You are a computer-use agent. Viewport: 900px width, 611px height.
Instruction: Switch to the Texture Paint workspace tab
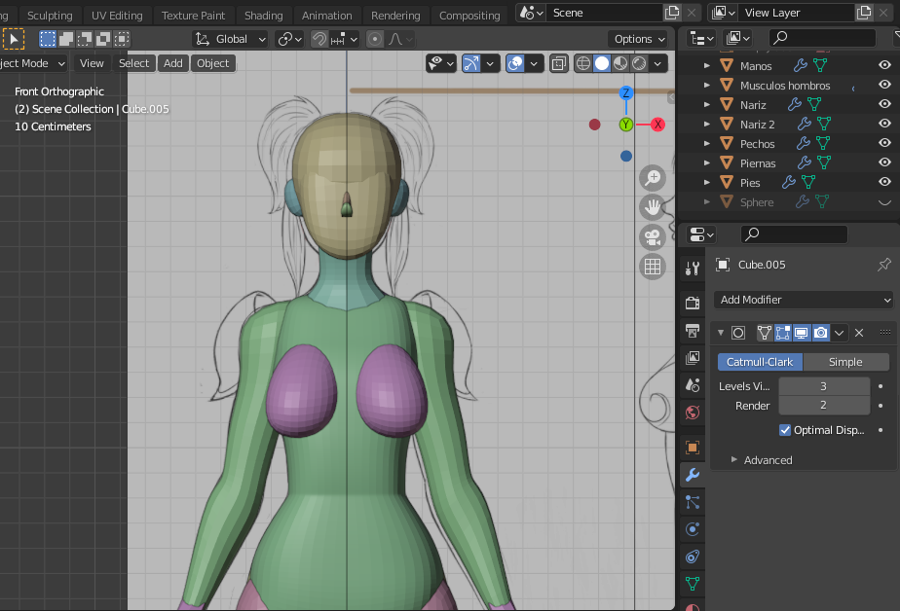click(x=193, y=16)
